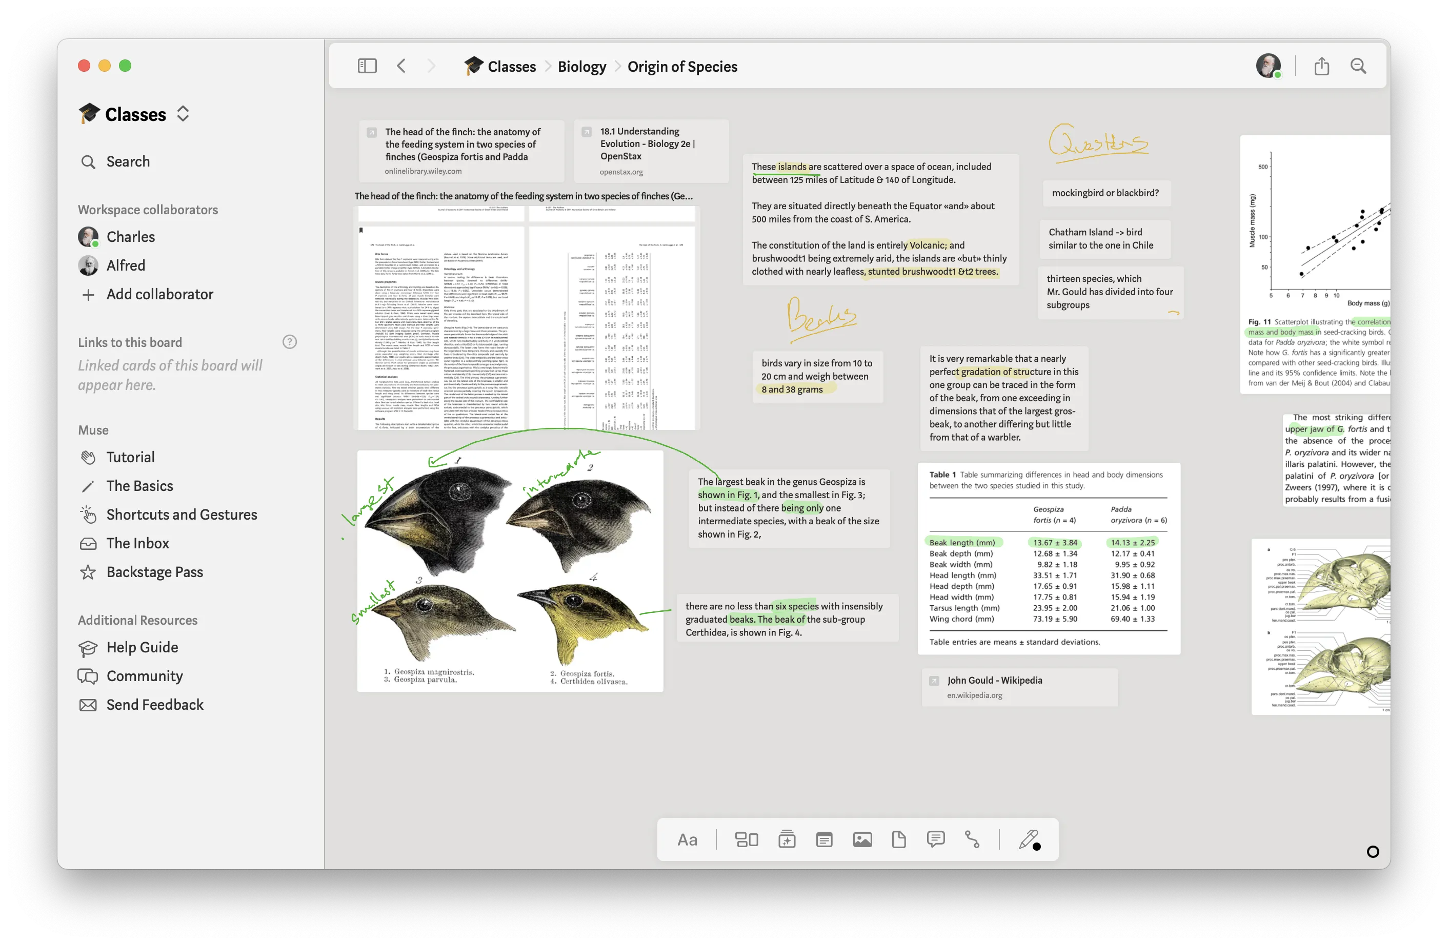Click the Backstage Pass star icon
This screenshot has width=1448, height=945.
click(88, 571)
